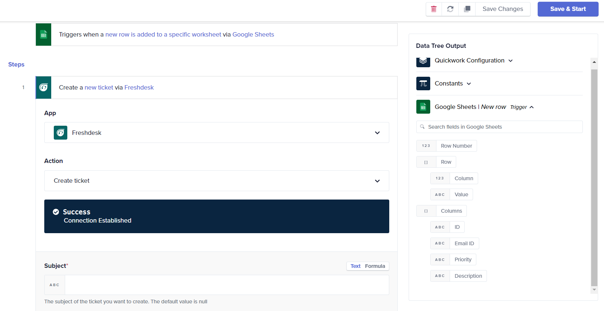The width and height of the screenshot is (604, 311).
Task: Click the ABC type icon beside Value
Action: (440, 194)
